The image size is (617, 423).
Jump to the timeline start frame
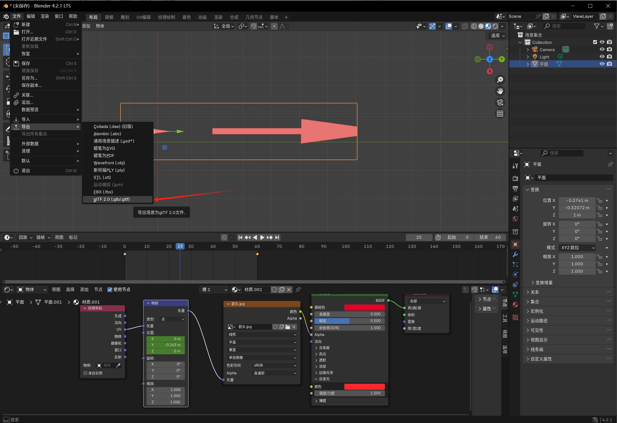pyautogui.click(x=240, y=238)
